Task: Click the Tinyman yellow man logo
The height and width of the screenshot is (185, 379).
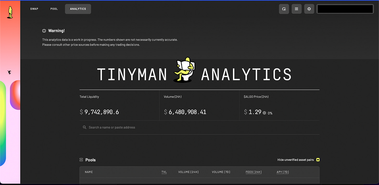Action: click(10, 12)
